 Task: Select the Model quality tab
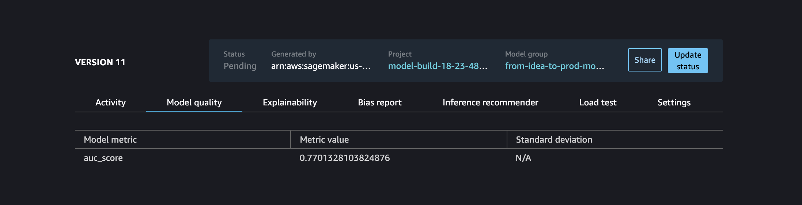[x=194, y=102]
